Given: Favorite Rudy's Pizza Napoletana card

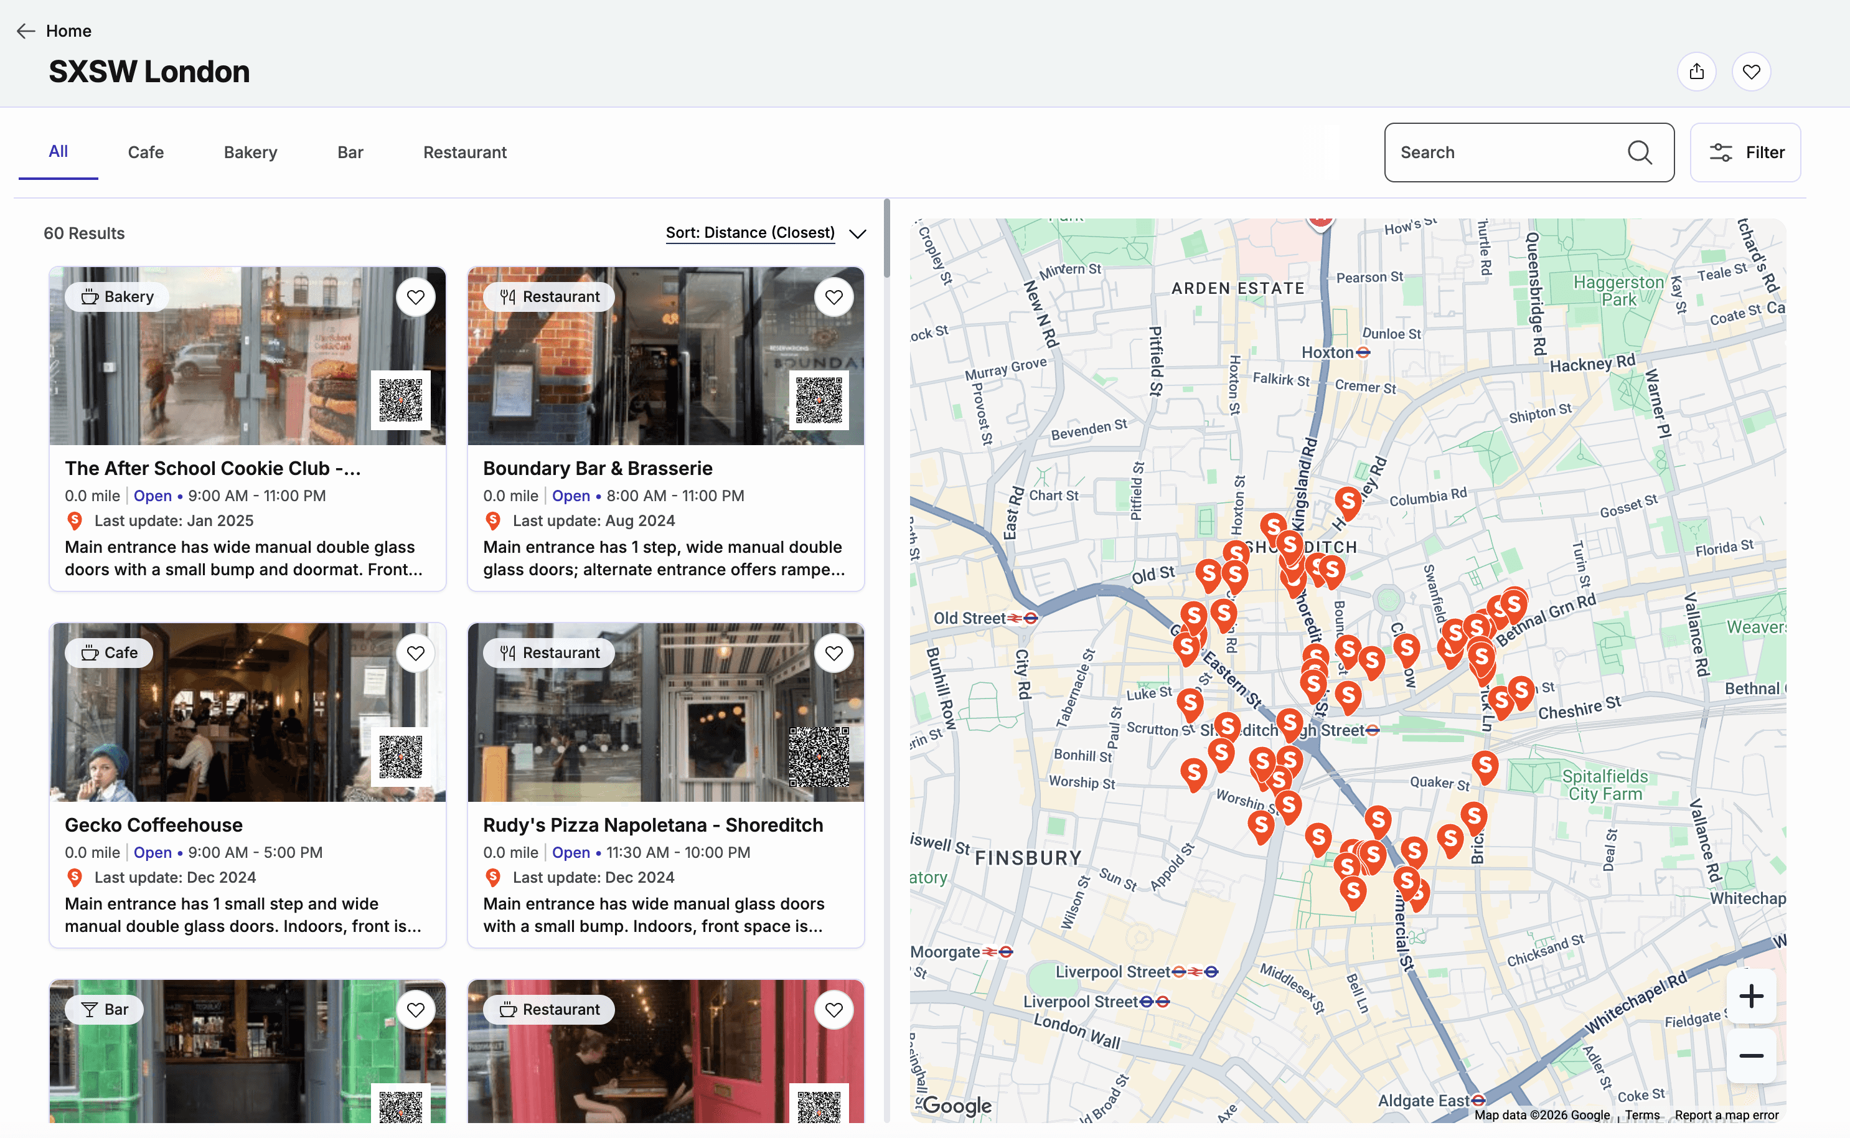Looking at the screenshot, I should click(x=833, y=652).
